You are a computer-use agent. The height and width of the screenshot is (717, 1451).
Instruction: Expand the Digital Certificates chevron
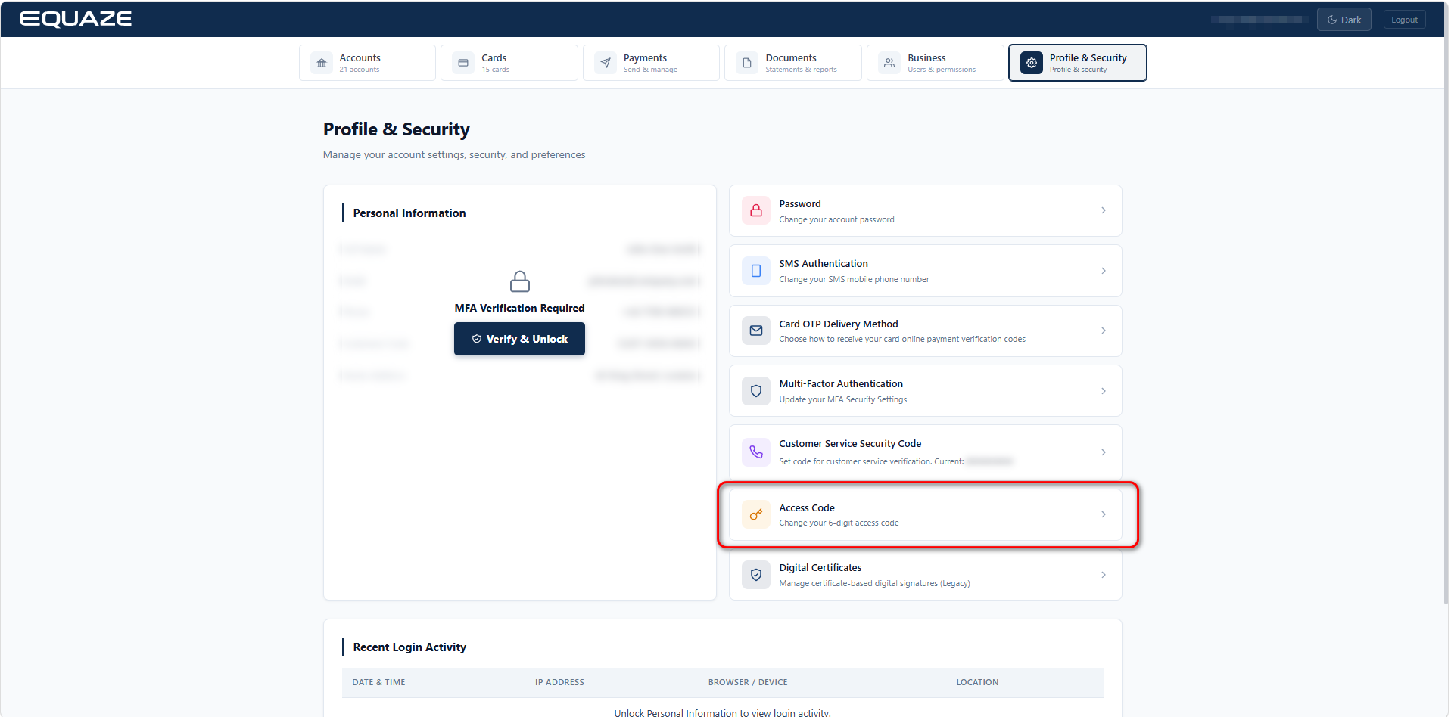(x=1104, y=575)
